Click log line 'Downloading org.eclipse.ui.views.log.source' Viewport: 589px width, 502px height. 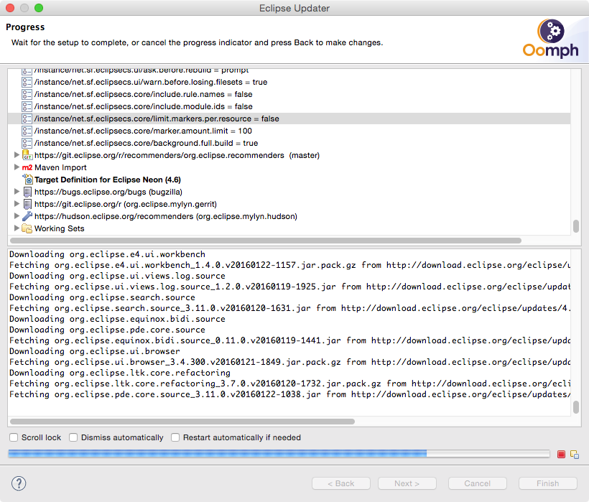click(x=117, y=276)
